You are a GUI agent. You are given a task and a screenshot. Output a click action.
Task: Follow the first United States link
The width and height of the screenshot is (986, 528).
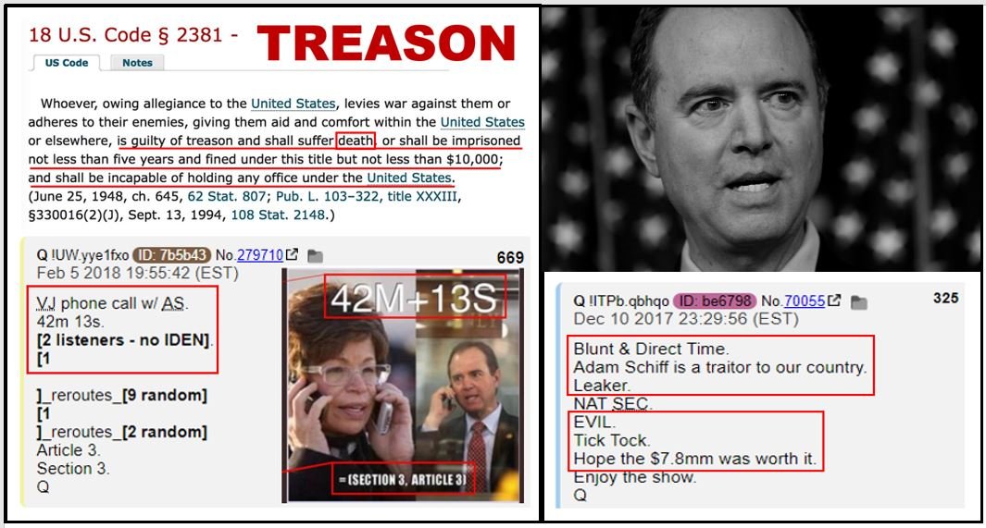tap(293, 104)
